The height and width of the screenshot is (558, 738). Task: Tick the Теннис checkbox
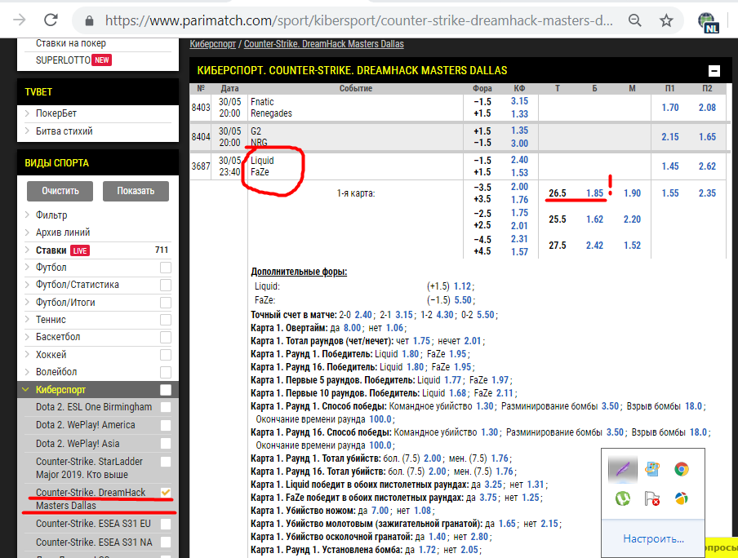[165, 320]
